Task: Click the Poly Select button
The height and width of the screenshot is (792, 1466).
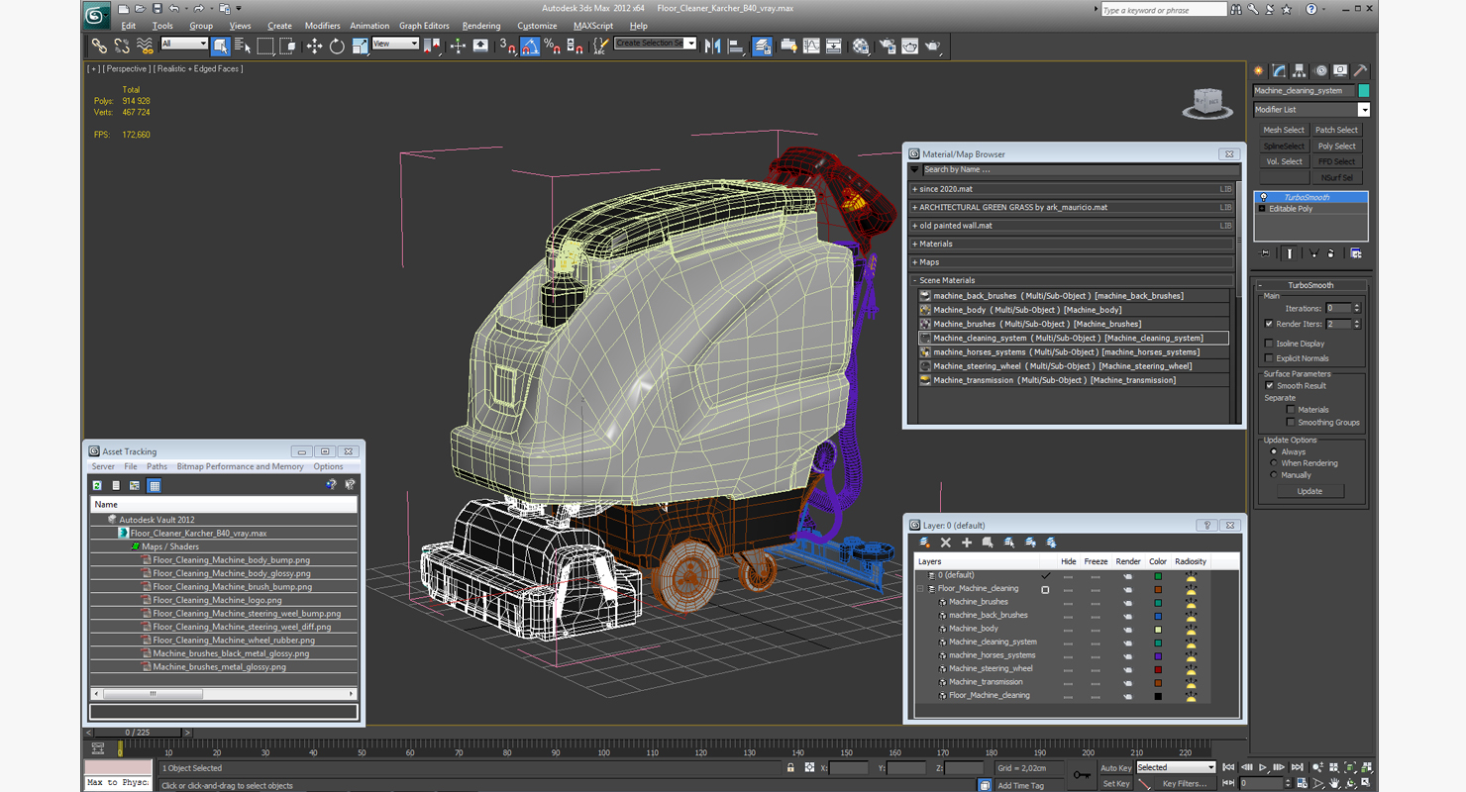Action: (1336, 146)
